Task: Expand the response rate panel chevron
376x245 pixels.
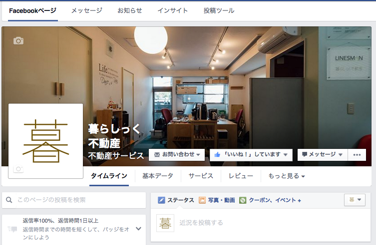Action: [x=138, y=229]
